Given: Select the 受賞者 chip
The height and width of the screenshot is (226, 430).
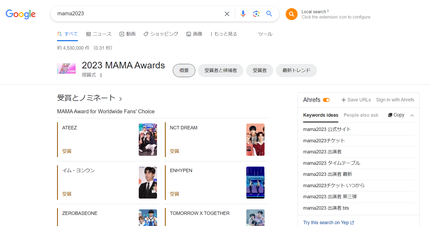Looking at the screenshot, I should (260, 70).
